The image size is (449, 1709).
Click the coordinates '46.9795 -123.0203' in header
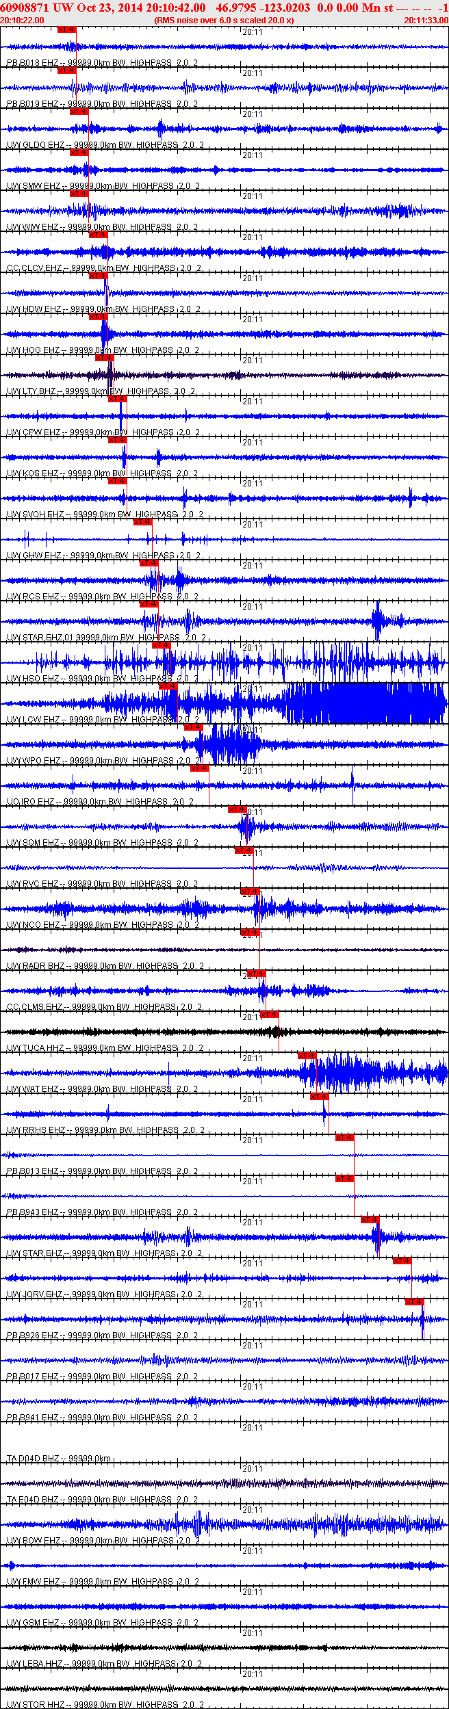(x=263, y=8)
